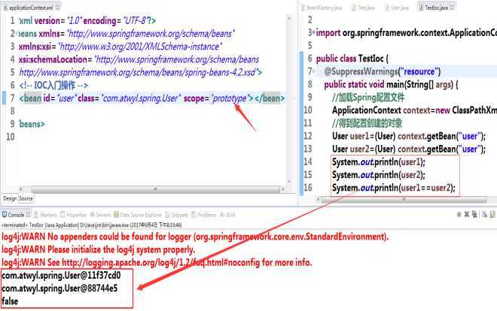Open the JUnit view tab
Screen dimensions: 497x311
[x=227, y=215]
